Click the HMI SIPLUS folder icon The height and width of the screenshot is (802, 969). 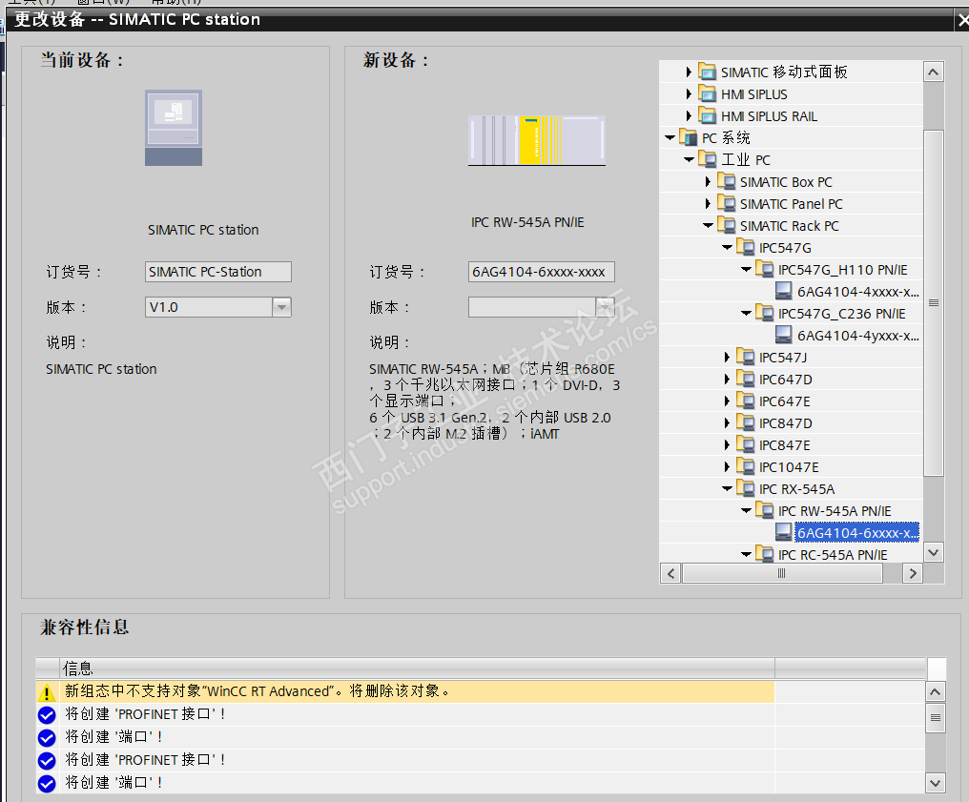point(707,93)
